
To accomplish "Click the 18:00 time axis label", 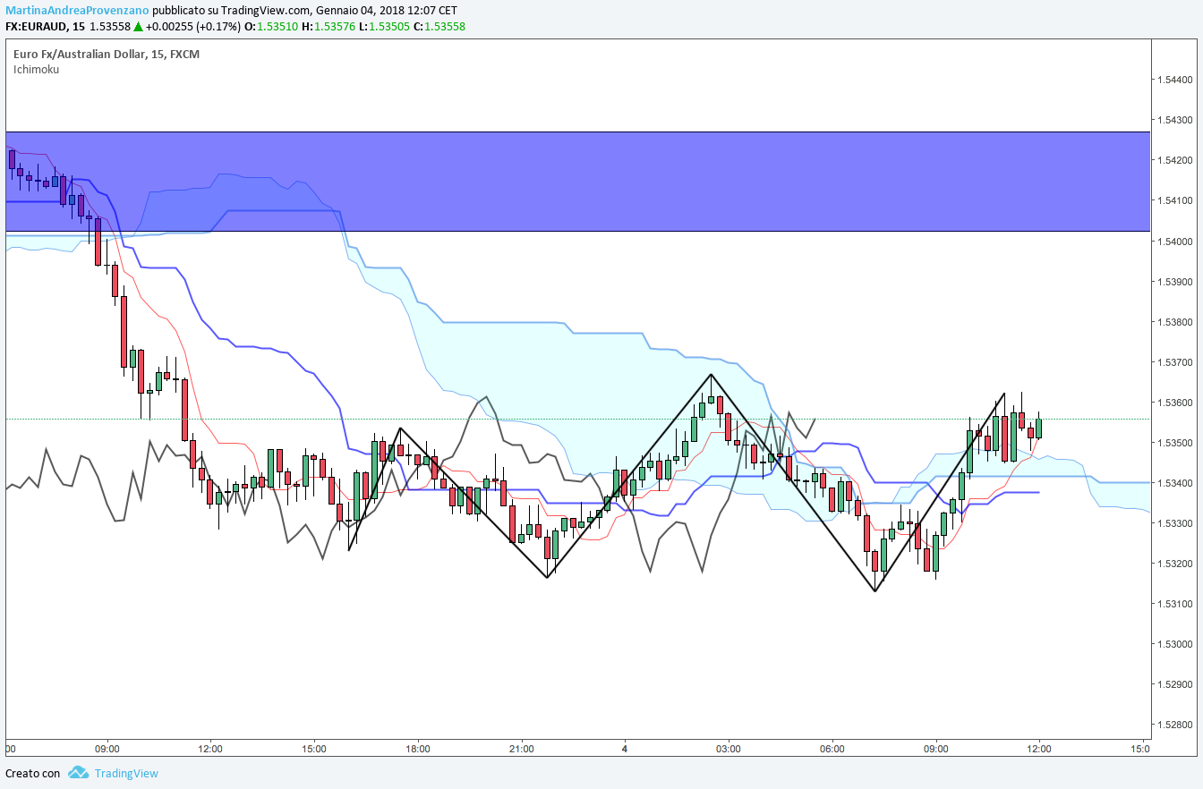I will point(418,747).
